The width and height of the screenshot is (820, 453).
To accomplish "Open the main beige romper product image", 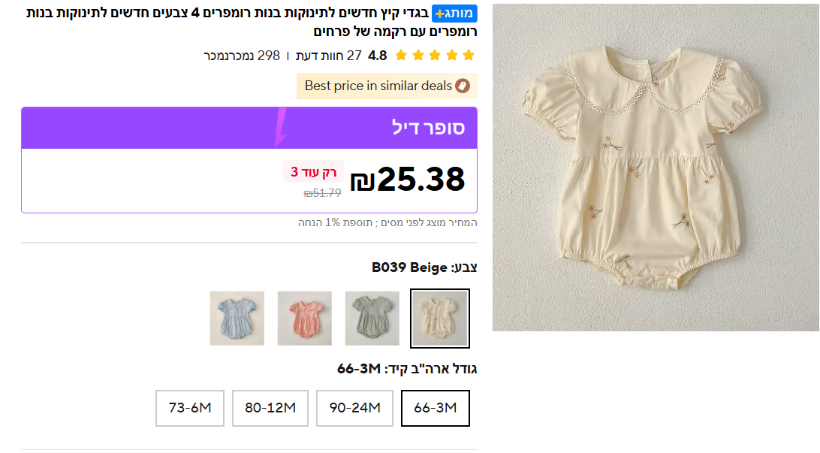I will tap(655, 168).
